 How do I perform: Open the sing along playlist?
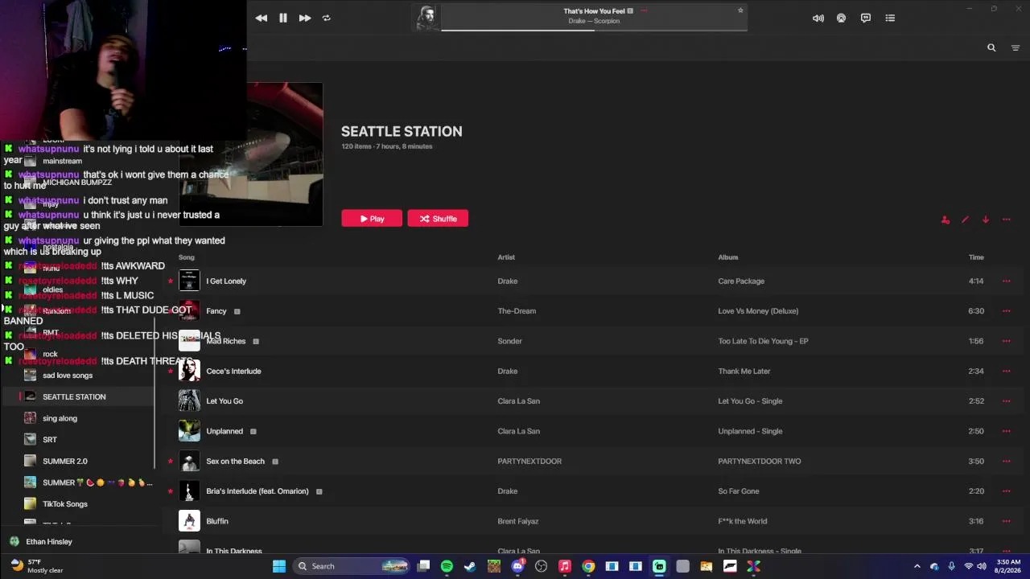pyautogui.click(x=60, y=418)
